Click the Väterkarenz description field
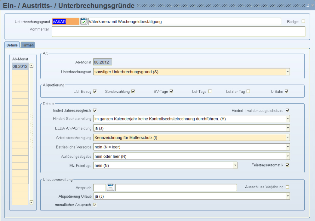The height and width of the screenshot is (221, 315). click(184, 21)
